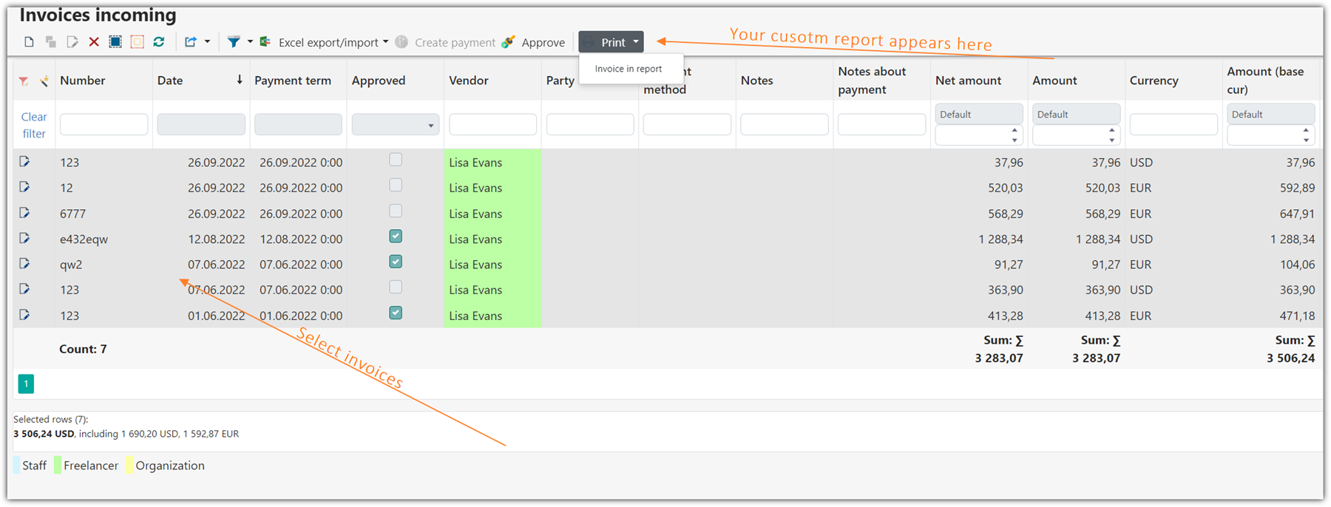Toggle Approved checkbox for invoice 12
1331x507 pixels.
pos(396,185)
